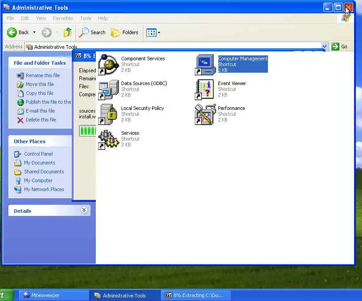The height and width of the screenshot is (301, 362).
Task: Expand the Address bar dropdown
Action: tap(324, 47)
